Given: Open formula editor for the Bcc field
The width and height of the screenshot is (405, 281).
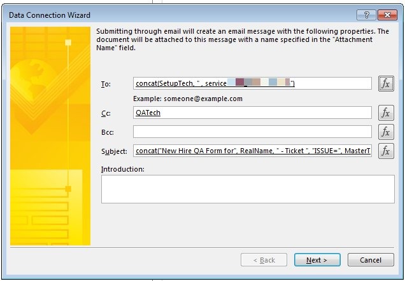Looking at the screenshot, I should click(386, 132).
